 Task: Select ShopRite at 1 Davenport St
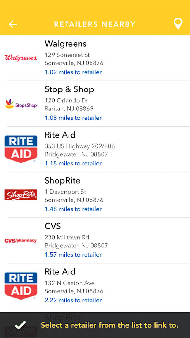click(62, 181)
